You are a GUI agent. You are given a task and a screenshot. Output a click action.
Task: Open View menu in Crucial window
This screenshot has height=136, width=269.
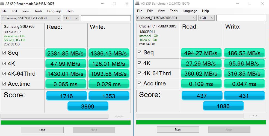pos(161,11)
